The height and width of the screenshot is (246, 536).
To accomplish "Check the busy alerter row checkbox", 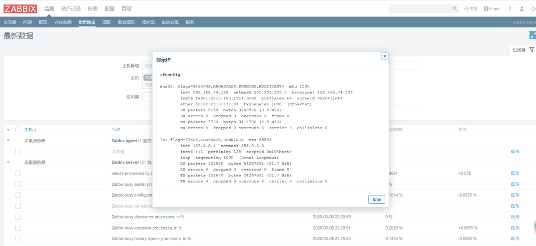I will click(x=18, y=184).
